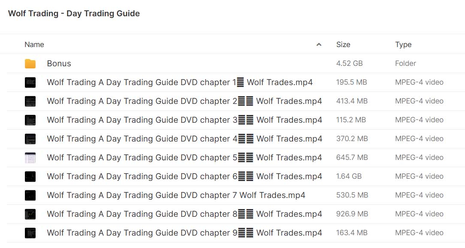Open the chapter 5 Wolf Trades.mp4 file
The height and width of the screenshot is (248, 465).
click(184, 157)
